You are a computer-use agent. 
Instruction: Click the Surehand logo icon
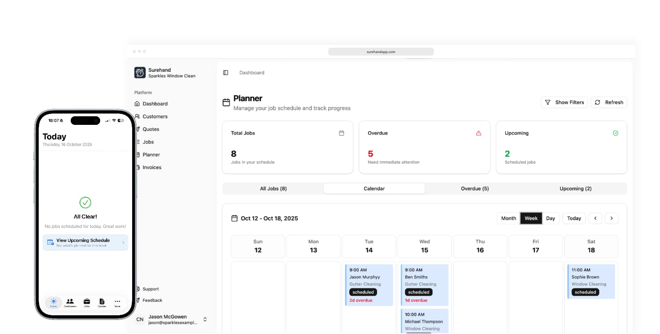click(x=140, y=73)
